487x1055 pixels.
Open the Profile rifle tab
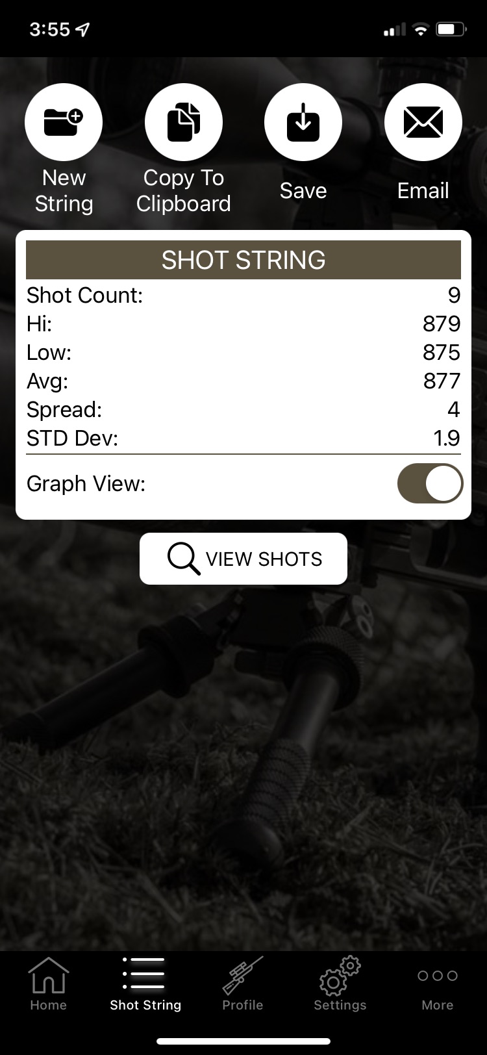pyautogui.click(x=243, y=984)
